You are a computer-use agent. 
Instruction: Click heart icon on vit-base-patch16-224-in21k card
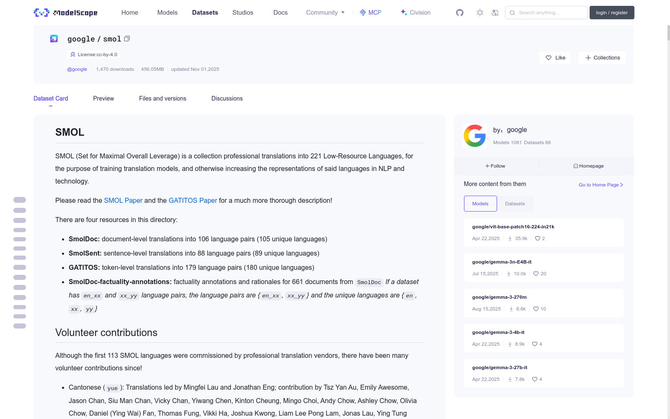pos(538,238)
